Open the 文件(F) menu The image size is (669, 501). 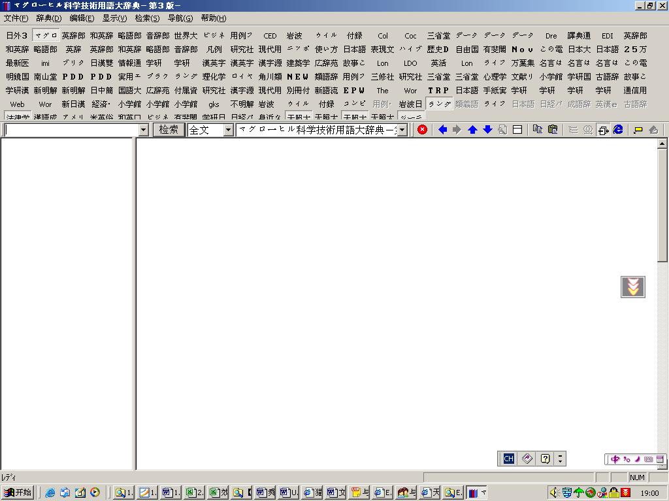coord(16,18)
